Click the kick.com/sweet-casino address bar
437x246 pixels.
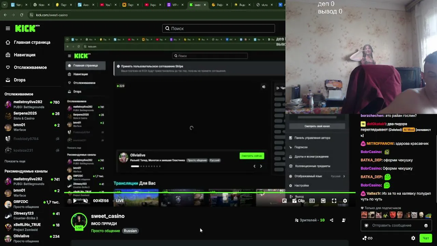click(x=52, y=15)
